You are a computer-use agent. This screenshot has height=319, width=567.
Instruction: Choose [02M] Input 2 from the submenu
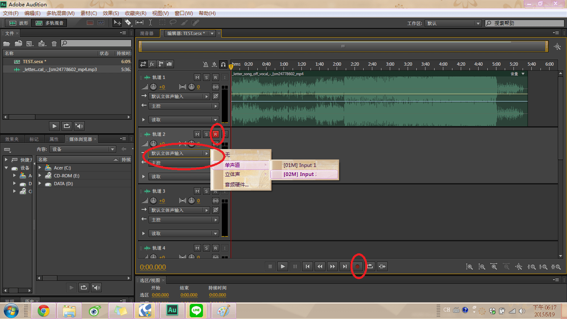click(x=304, y=175)
